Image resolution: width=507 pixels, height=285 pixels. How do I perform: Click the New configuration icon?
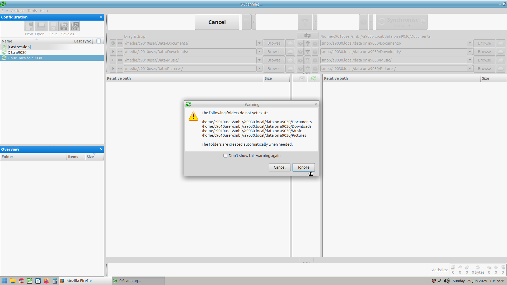click(29, 26)
